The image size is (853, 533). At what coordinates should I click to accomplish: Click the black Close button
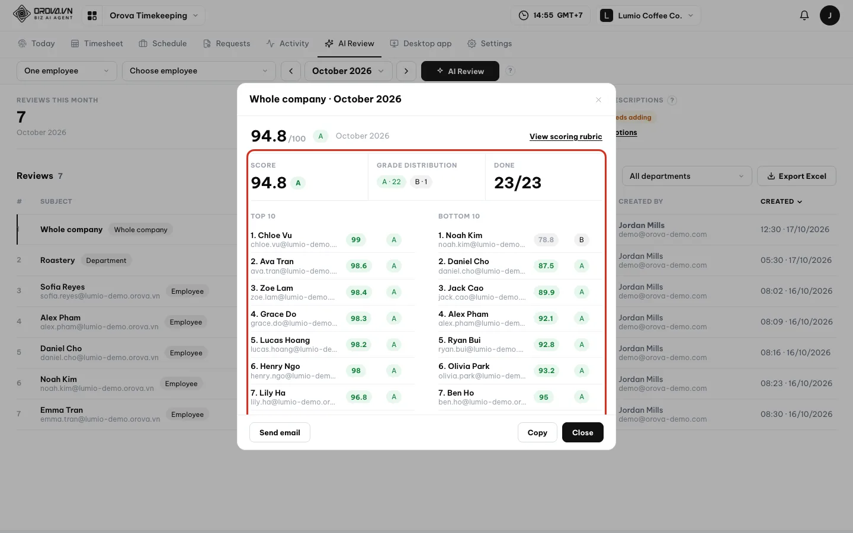click(x=583, y=432)
